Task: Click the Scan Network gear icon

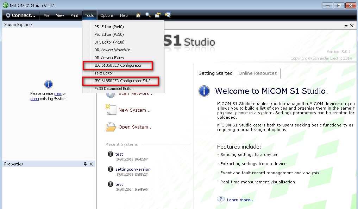Action: click(111, 95)
